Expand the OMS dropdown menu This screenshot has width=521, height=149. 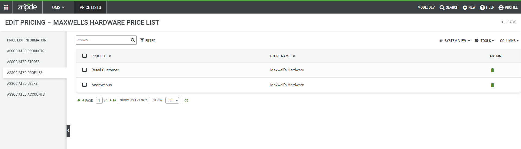[58, 7]
